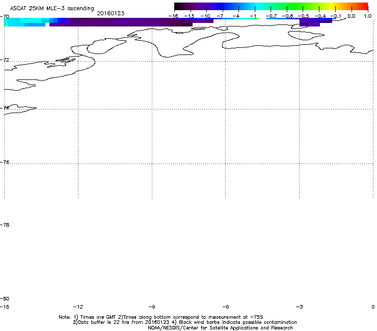
Task: Click the color bar label -0.5
Action: [x=304, y=16]
